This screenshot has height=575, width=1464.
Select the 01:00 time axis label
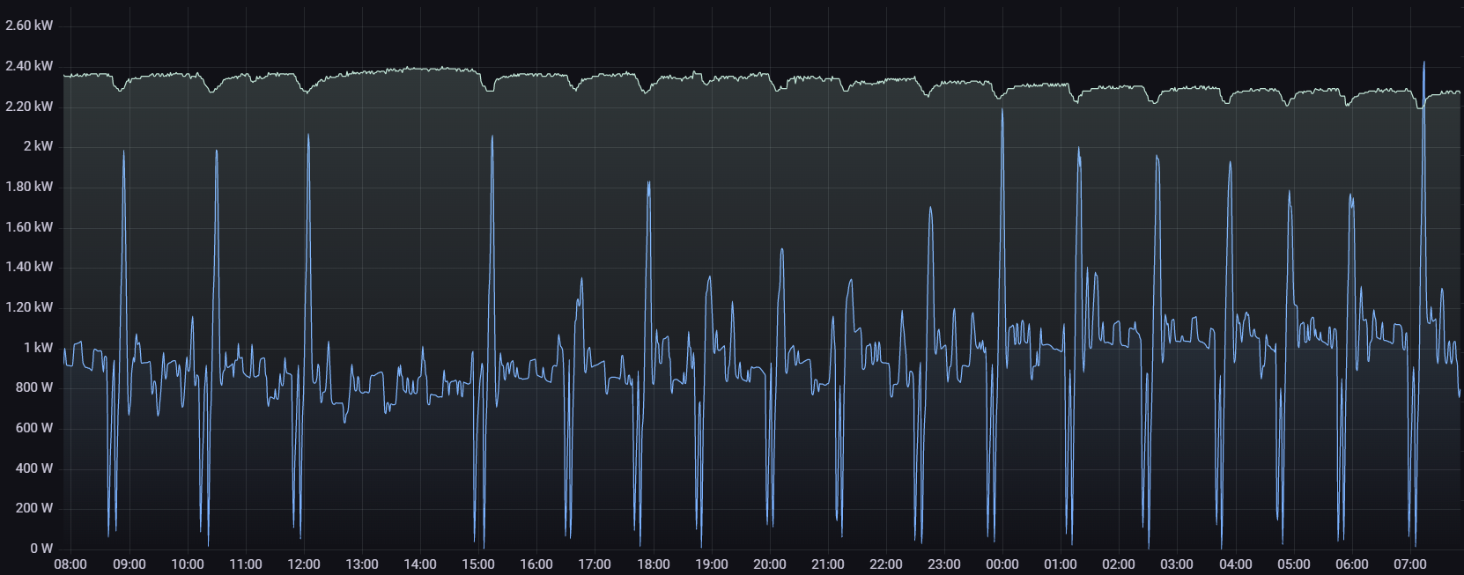click(1061, 564)
